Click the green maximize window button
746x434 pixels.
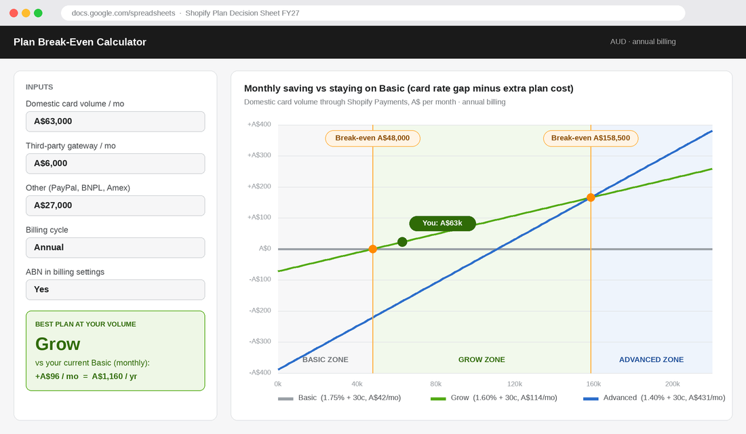(39, 13)
